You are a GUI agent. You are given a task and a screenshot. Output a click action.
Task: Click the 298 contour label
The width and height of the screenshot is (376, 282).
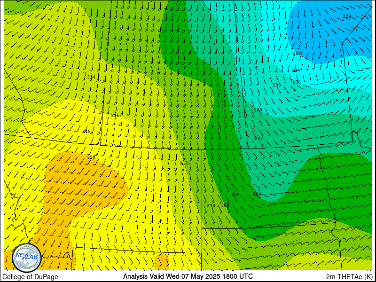pyautogui.click(x=277, y=85)
